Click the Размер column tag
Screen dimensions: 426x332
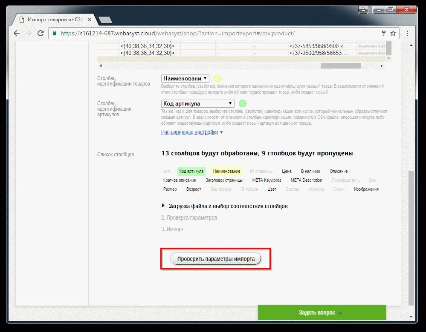coord(170,189)
